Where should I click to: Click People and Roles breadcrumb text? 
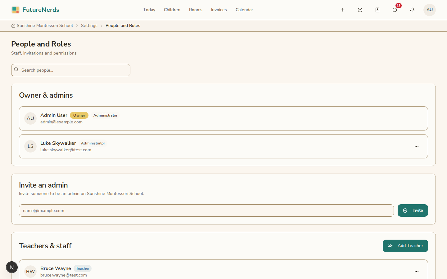[x=123, y=26]
